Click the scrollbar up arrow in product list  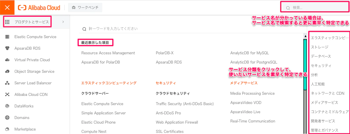coord(305,36)
